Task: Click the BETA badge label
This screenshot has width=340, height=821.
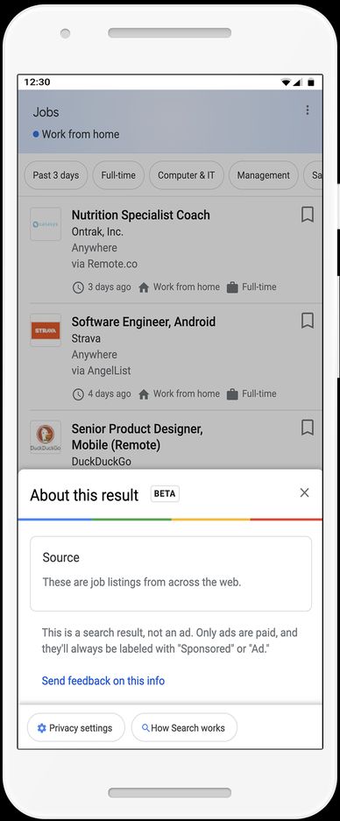Action: tap(165, 494)
